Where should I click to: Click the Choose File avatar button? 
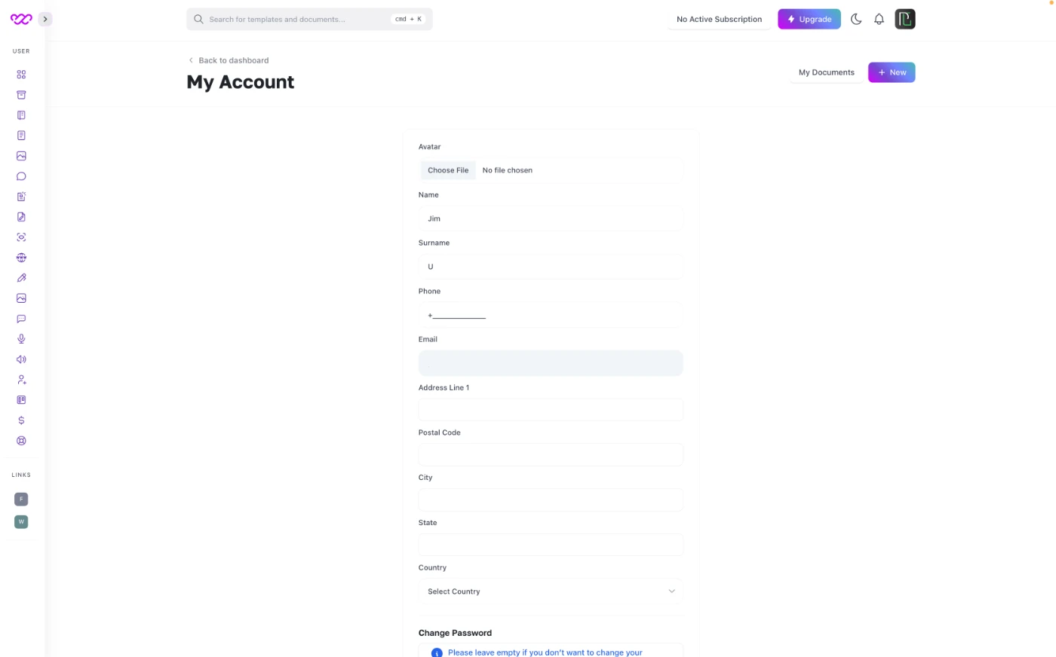(x=448, y=170)
